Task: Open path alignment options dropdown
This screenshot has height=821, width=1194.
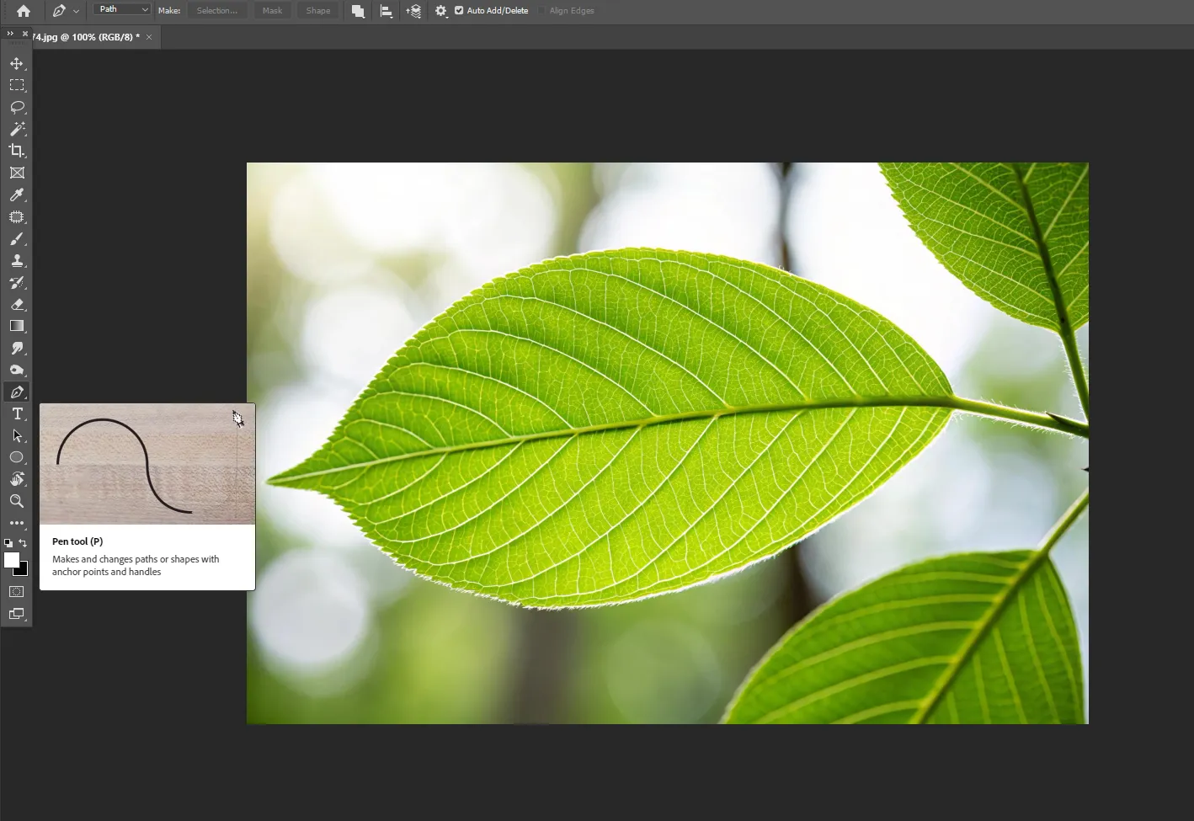Action: (x=386, y=11)
